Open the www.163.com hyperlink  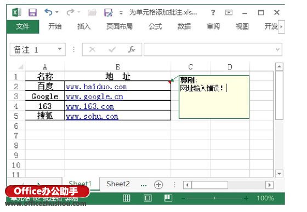(x=90, y=106)
